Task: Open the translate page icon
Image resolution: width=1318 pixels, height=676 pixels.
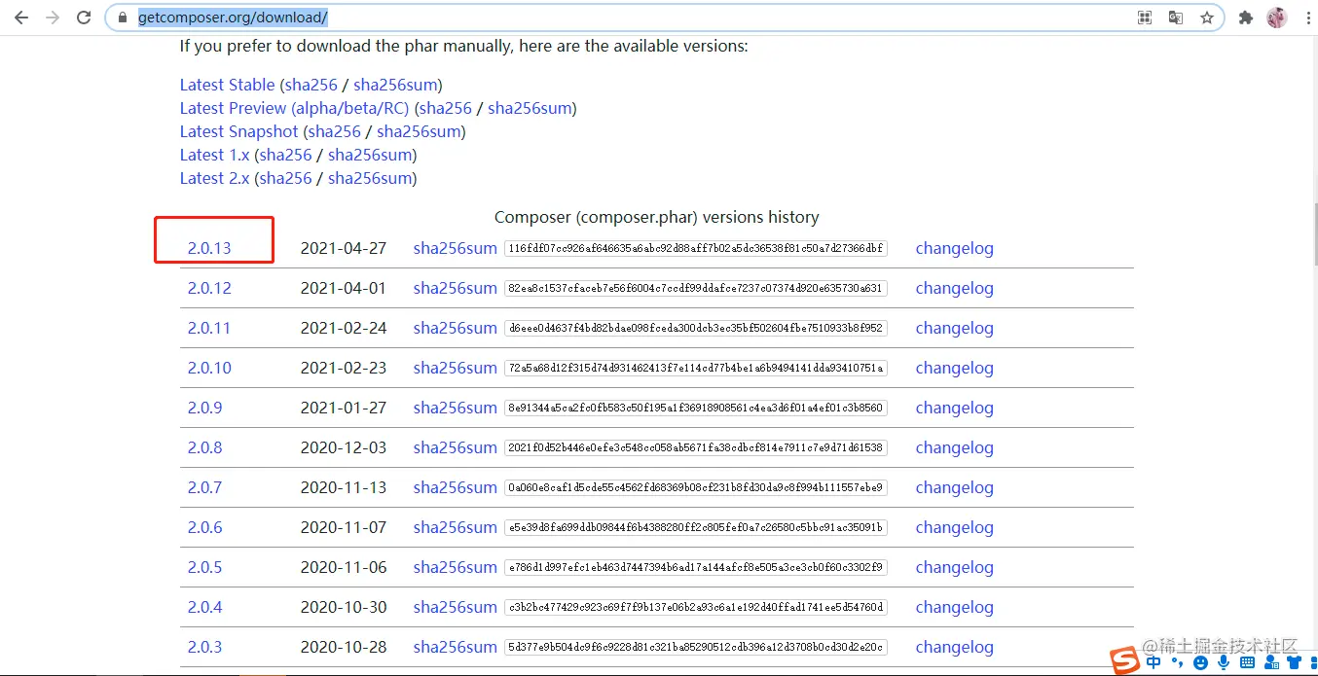Action: [1176, 18]
